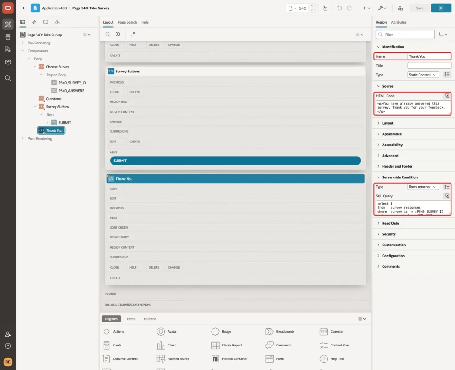Screen dimensions: 455x370
Task: Open the page lock icon in toolbar
Action: 325,8
